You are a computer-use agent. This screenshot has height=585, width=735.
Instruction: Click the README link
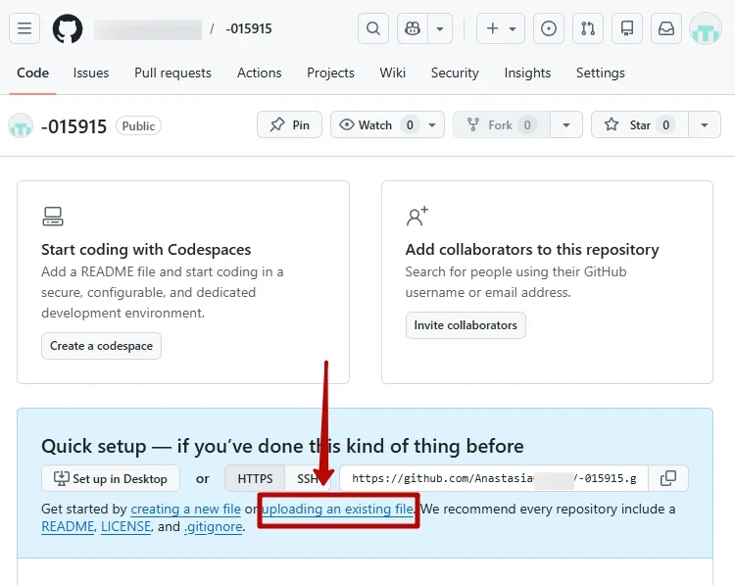[68, 527]
